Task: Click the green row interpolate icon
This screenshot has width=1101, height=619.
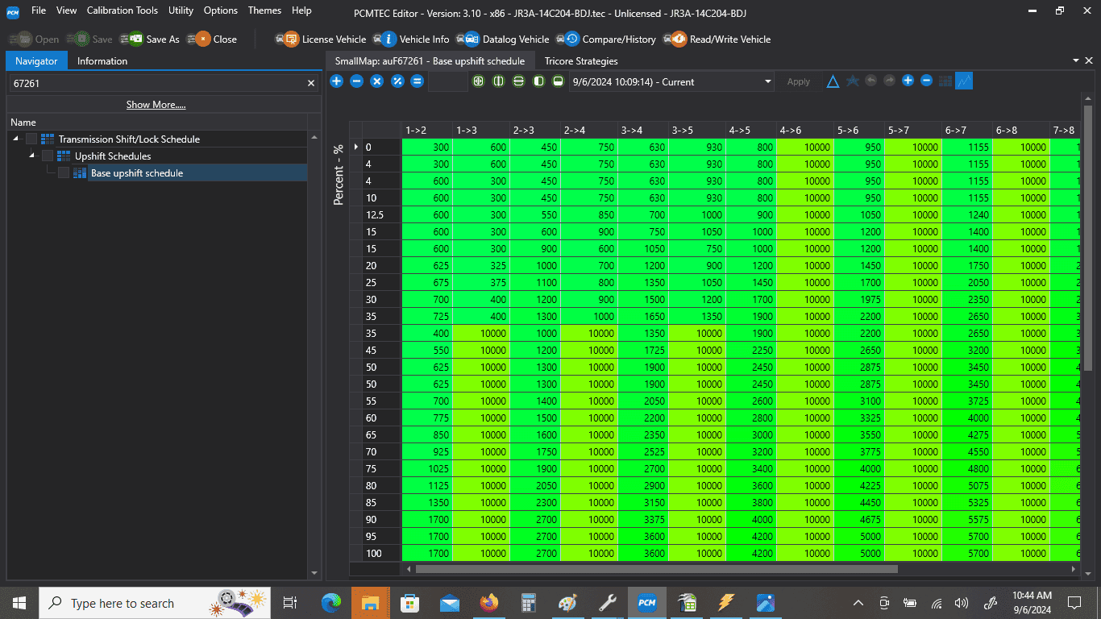Action: pyautogui.click(x=518, y=81)
